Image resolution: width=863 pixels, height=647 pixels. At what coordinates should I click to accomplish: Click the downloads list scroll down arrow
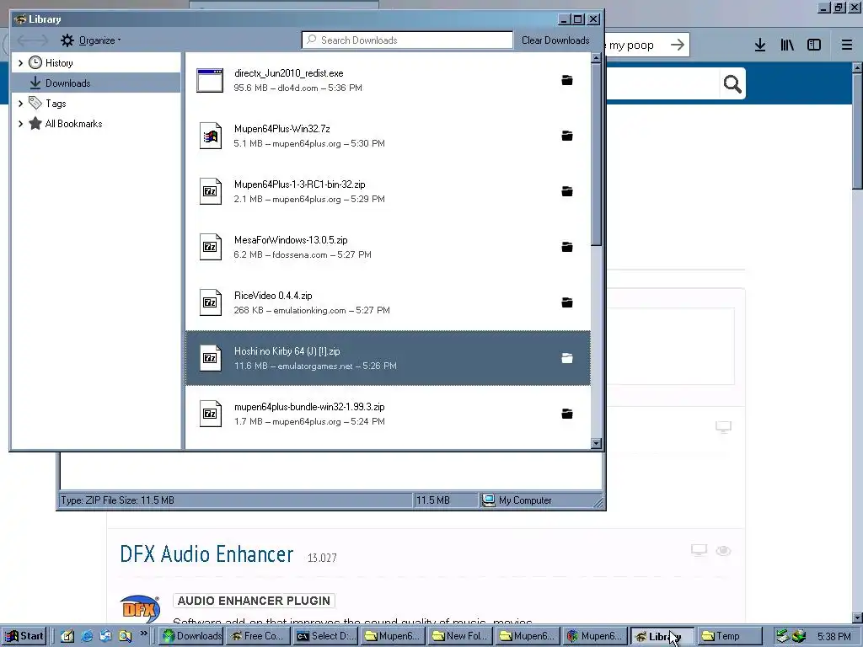pyautogui.click(x=597, y=443)
